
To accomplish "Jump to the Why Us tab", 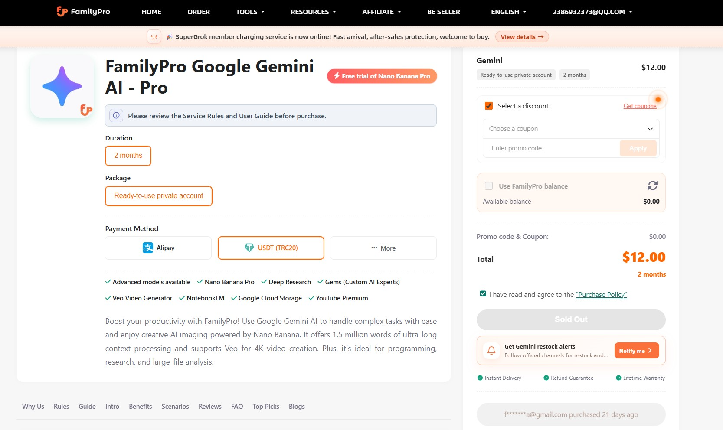I will (33, 407).
